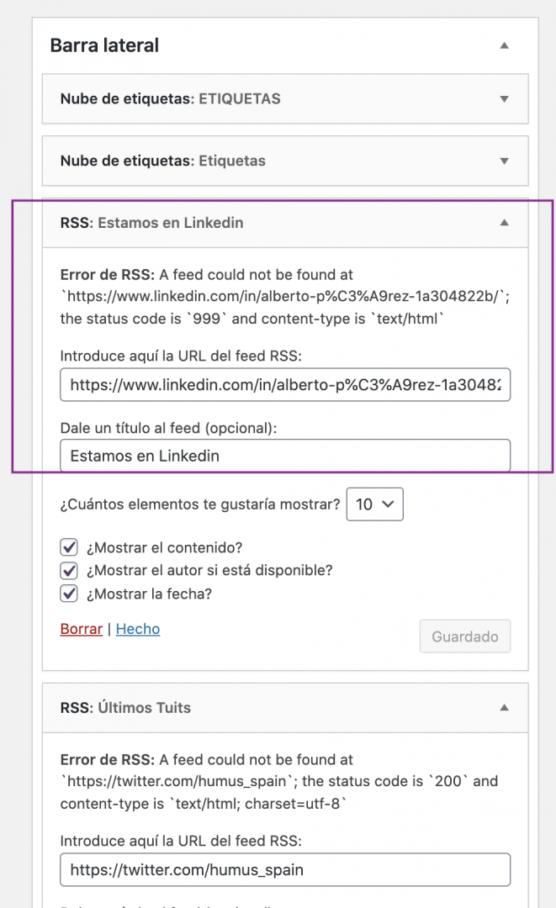Toggle the Mostrar el contenido checkbox
Image resolution: width=556 pixels, height=908 pixels.
[x=69, y=547]
